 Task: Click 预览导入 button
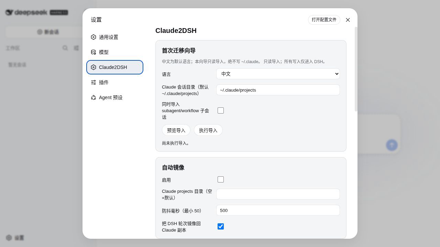(176, 130)
